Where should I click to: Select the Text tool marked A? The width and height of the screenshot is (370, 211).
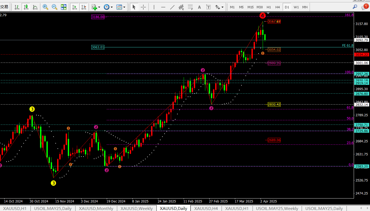pos(199,7)
